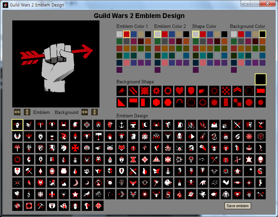278x217 pixels.
Task: Choose the crossed pickaxes emblem design
Action: [x=41, y=206]
